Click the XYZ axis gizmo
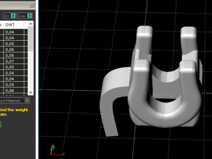Image resolution: width=212 pixels, height=159 pixels. click(57, 151)
